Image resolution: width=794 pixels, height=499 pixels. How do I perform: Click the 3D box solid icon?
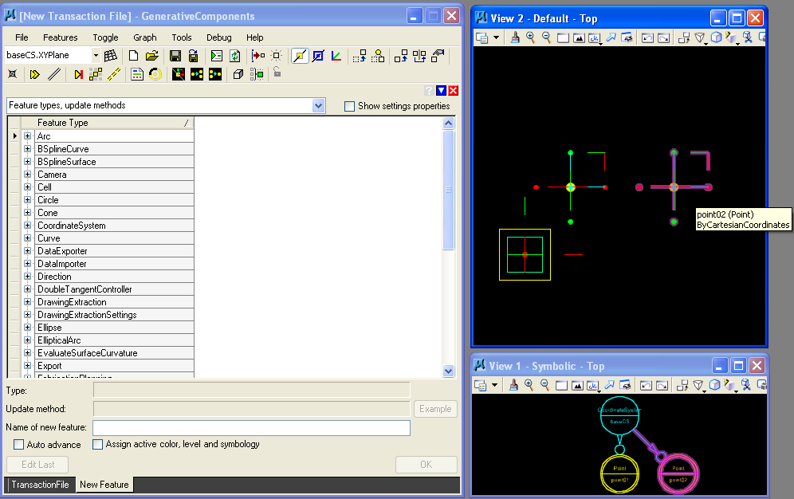pos(238,74)
